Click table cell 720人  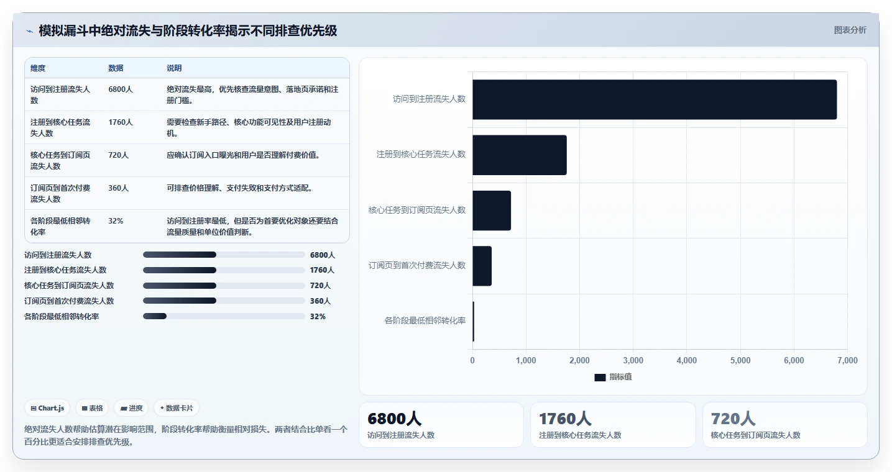(118, 155)
